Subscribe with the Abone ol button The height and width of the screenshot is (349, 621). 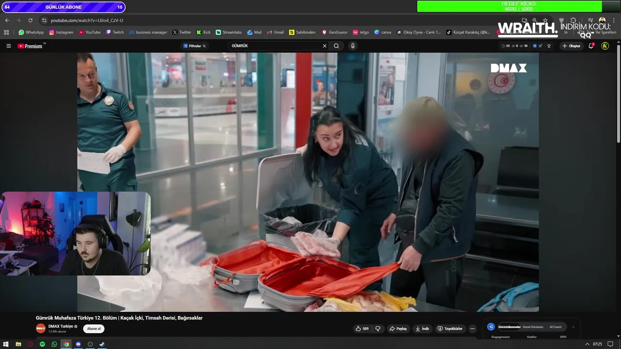point(94,329)
